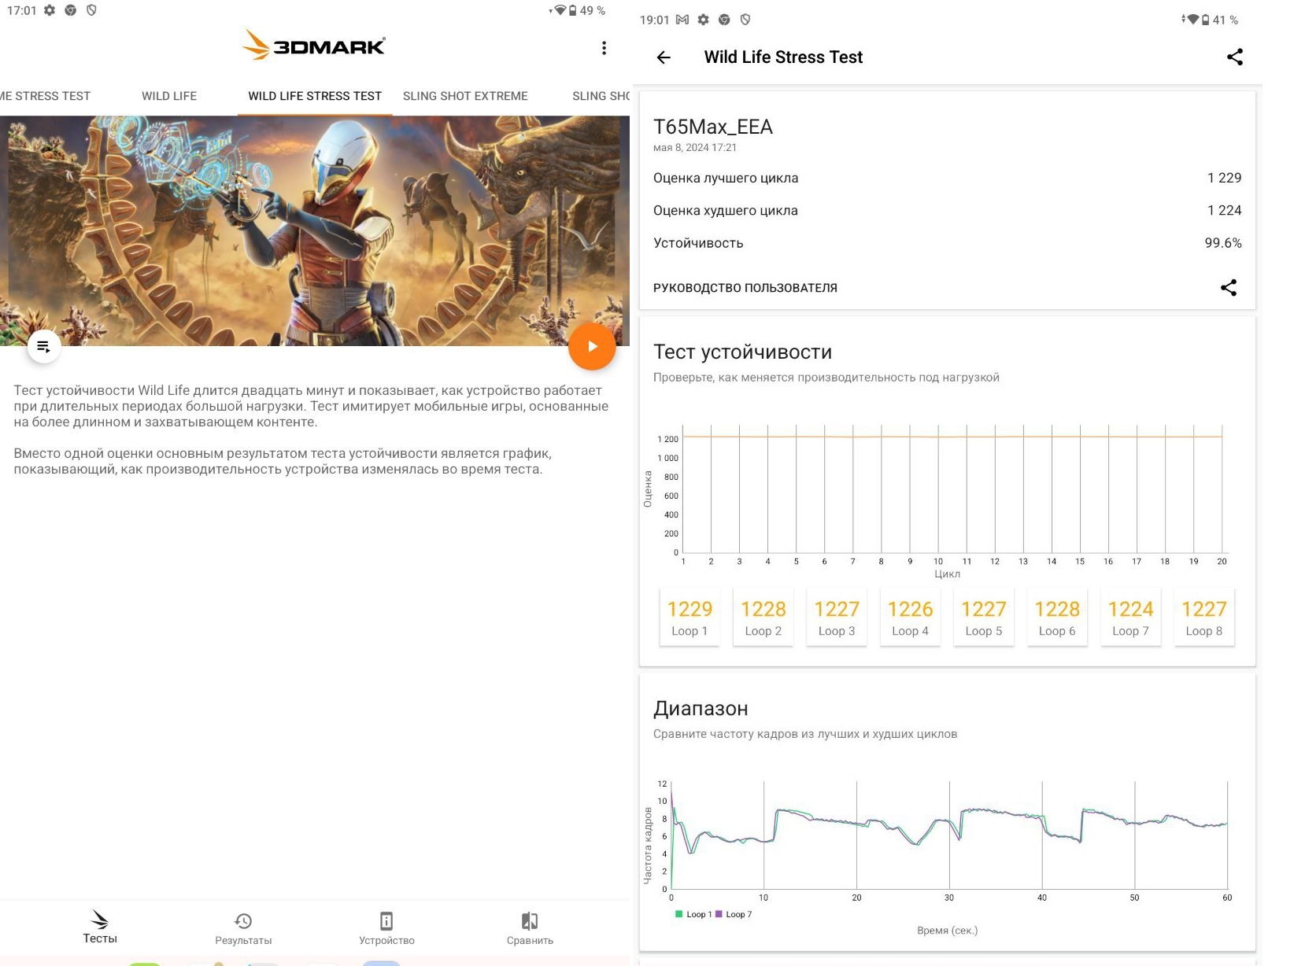1294x966 pixels.
Task: Open the Результаты bottom navigation tab
Action: point(243,928)
